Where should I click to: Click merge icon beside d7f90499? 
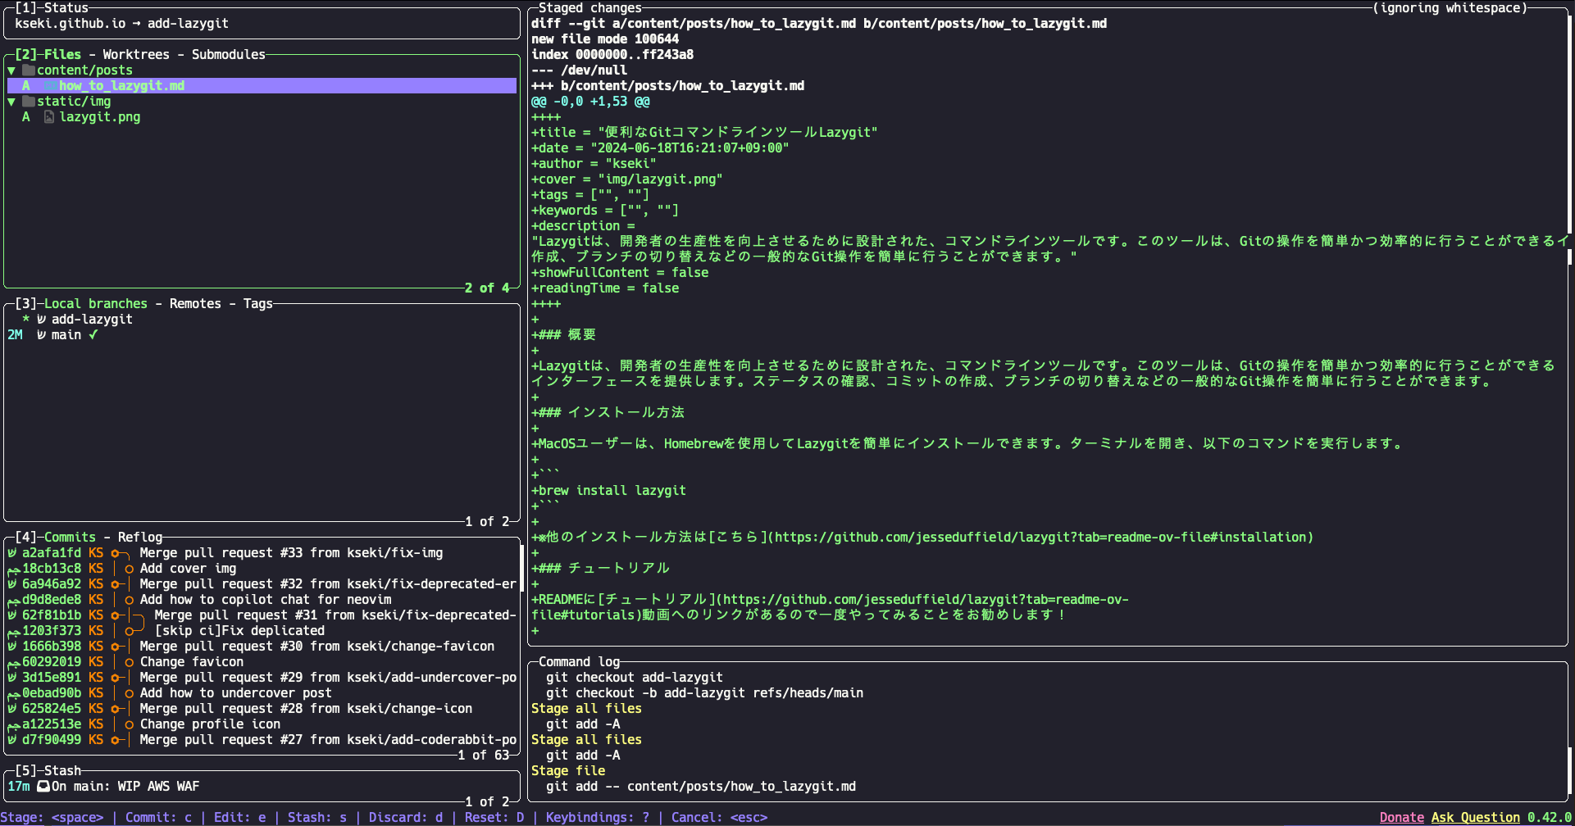11,740
